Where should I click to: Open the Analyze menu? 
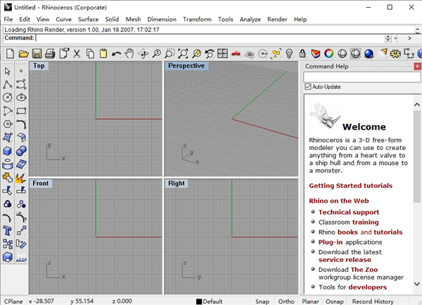pos(250,19)
